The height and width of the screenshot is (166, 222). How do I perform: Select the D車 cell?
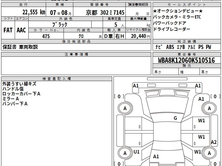[x=109, y=36]
